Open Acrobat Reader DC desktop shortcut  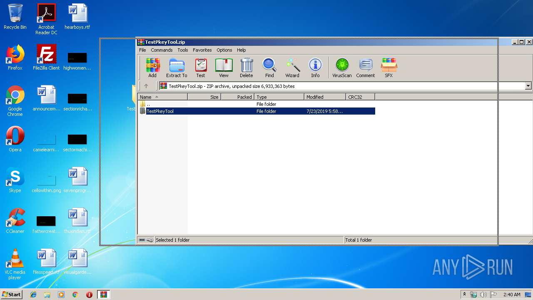(46, 19)
